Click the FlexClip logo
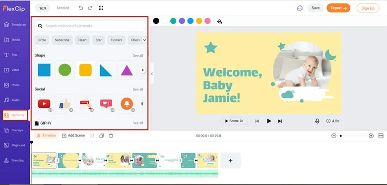387x185 pixels. (14, 8)
